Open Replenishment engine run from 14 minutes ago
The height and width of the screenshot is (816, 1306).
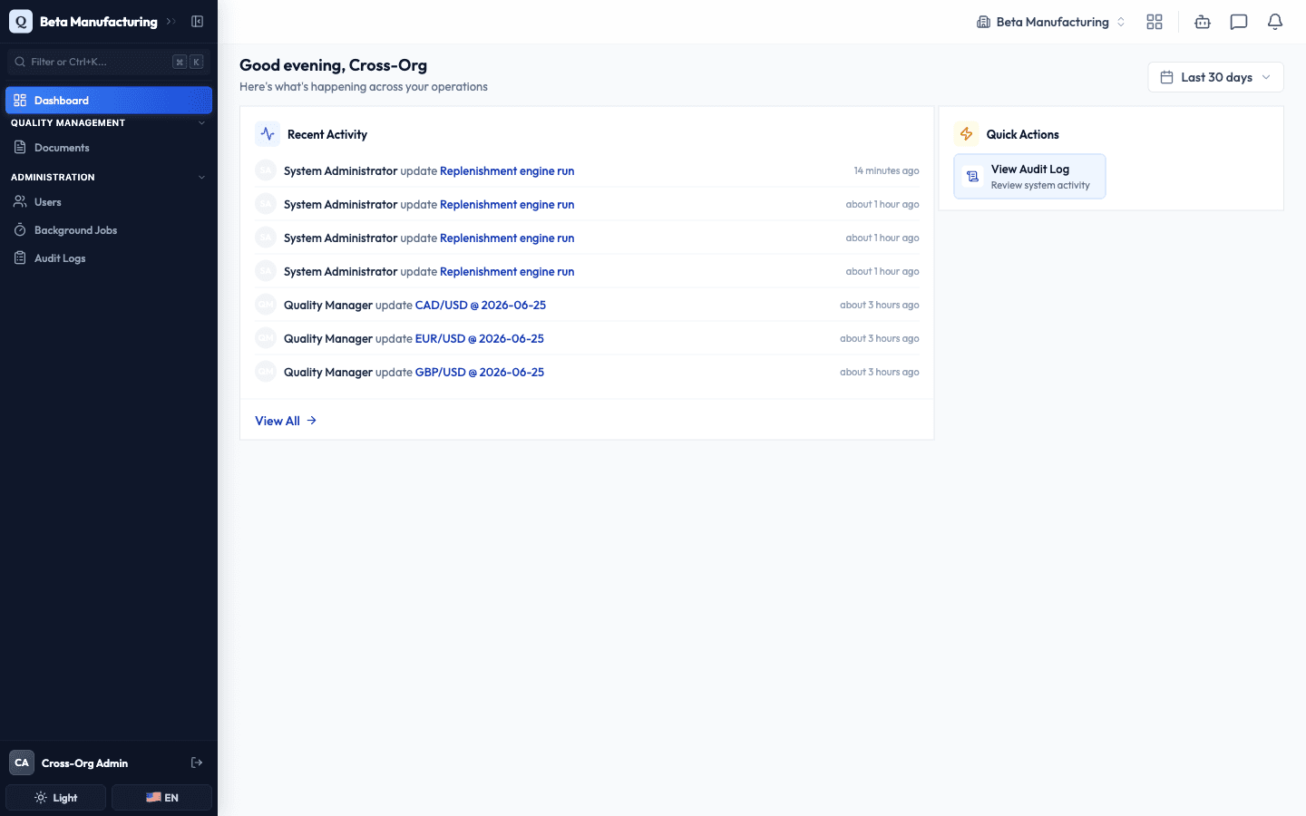pyautogui.click(x=507, y=170)
